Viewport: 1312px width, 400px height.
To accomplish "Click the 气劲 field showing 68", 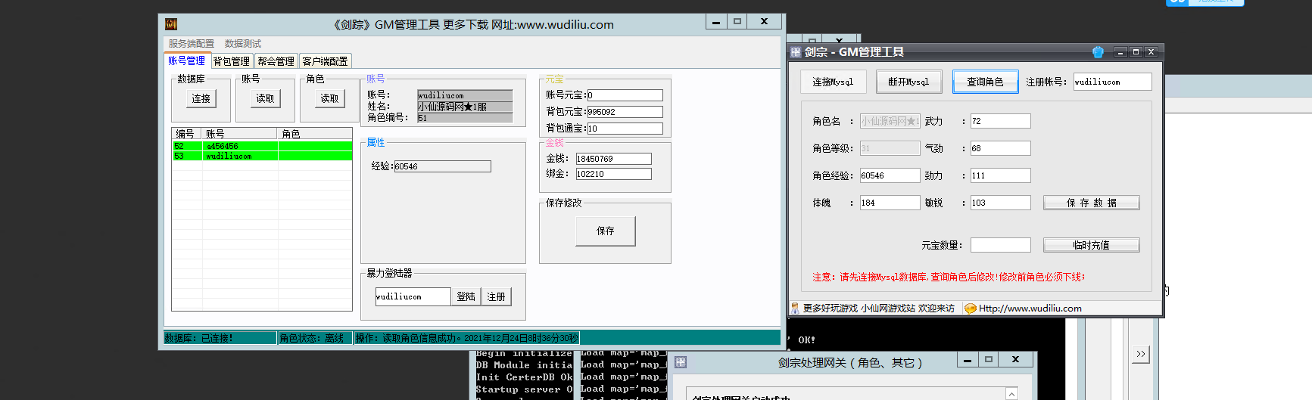I will [x=1000, y=148].
